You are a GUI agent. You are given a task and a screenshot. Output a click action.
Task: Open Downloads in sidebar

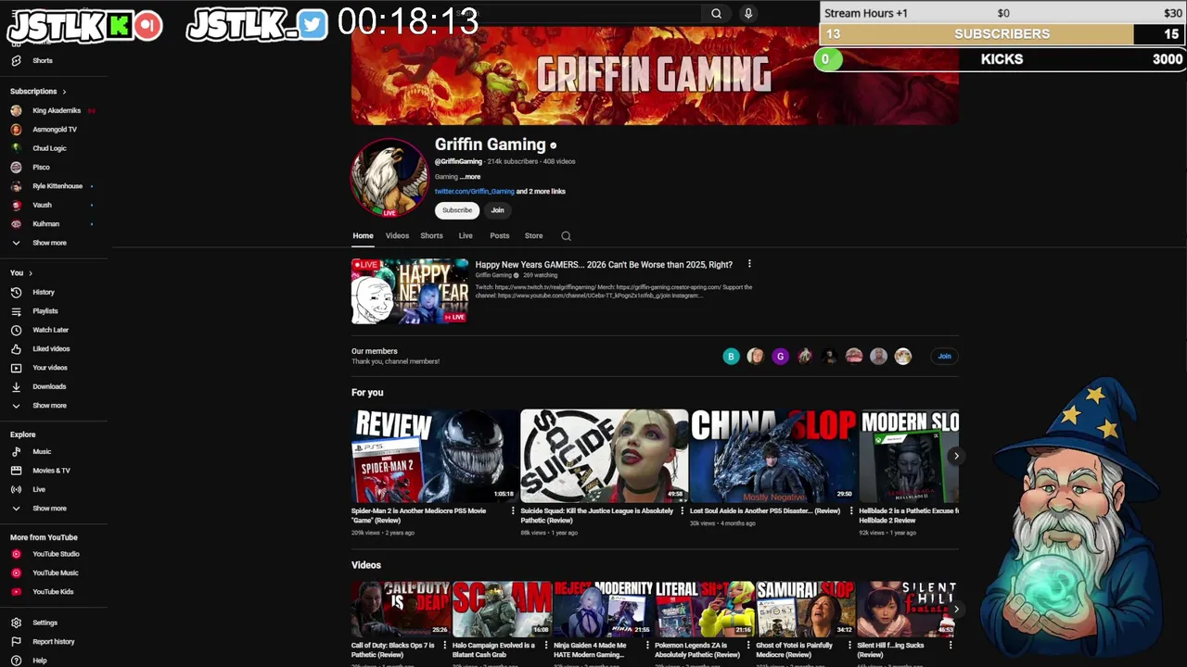pyautogui.click(x=49, y=386)
